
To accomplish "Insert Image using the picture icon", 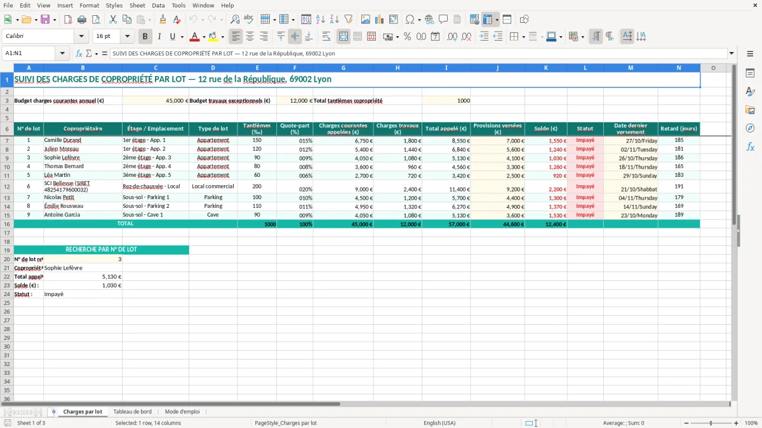I will click(366, 20).
